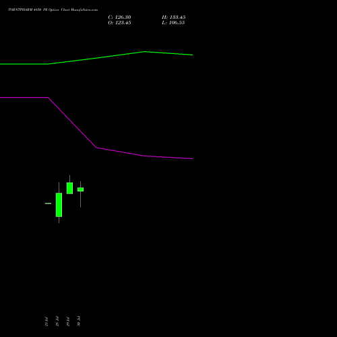Click the small green candle above 30 Jul

pyautogui.click(x=80, y=189)
